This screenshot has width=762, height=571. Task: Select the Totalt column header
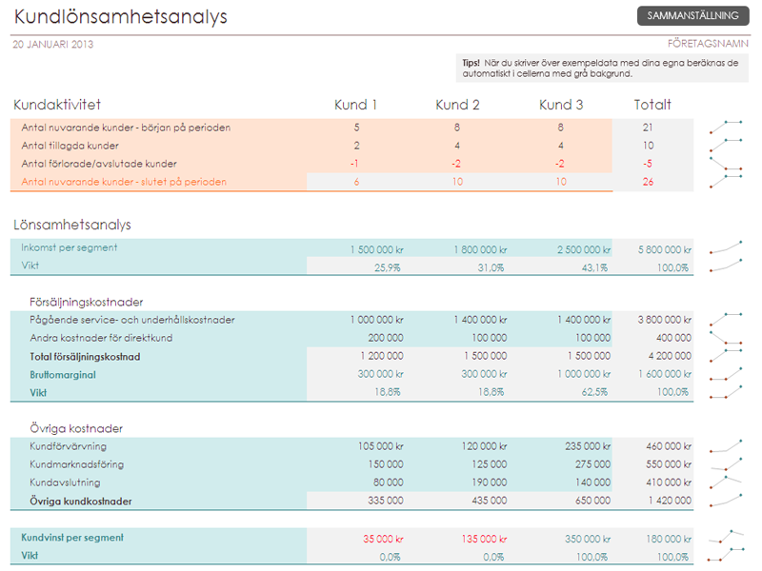coord(652,105)
